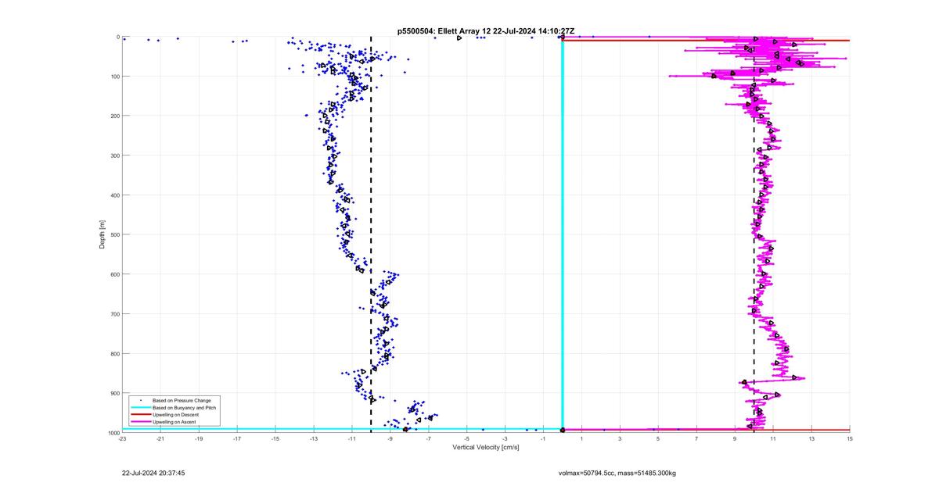Select the 'Depth [m]' y-axis label
This screenshot has height=486, width=939.
point(103,234)
